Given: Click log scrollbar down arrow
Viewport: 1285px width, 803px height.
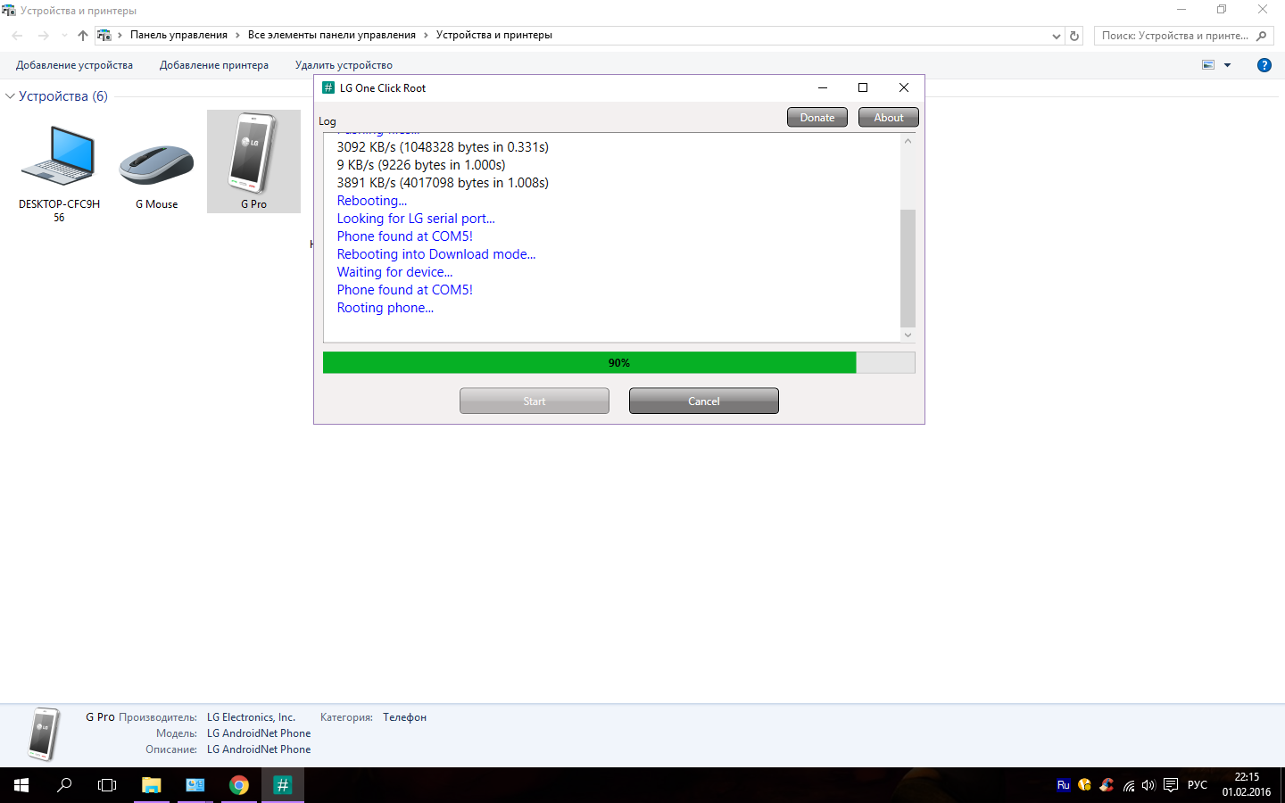Looking at the screenshot, I should pyautogui.click(x=908, y=335).
